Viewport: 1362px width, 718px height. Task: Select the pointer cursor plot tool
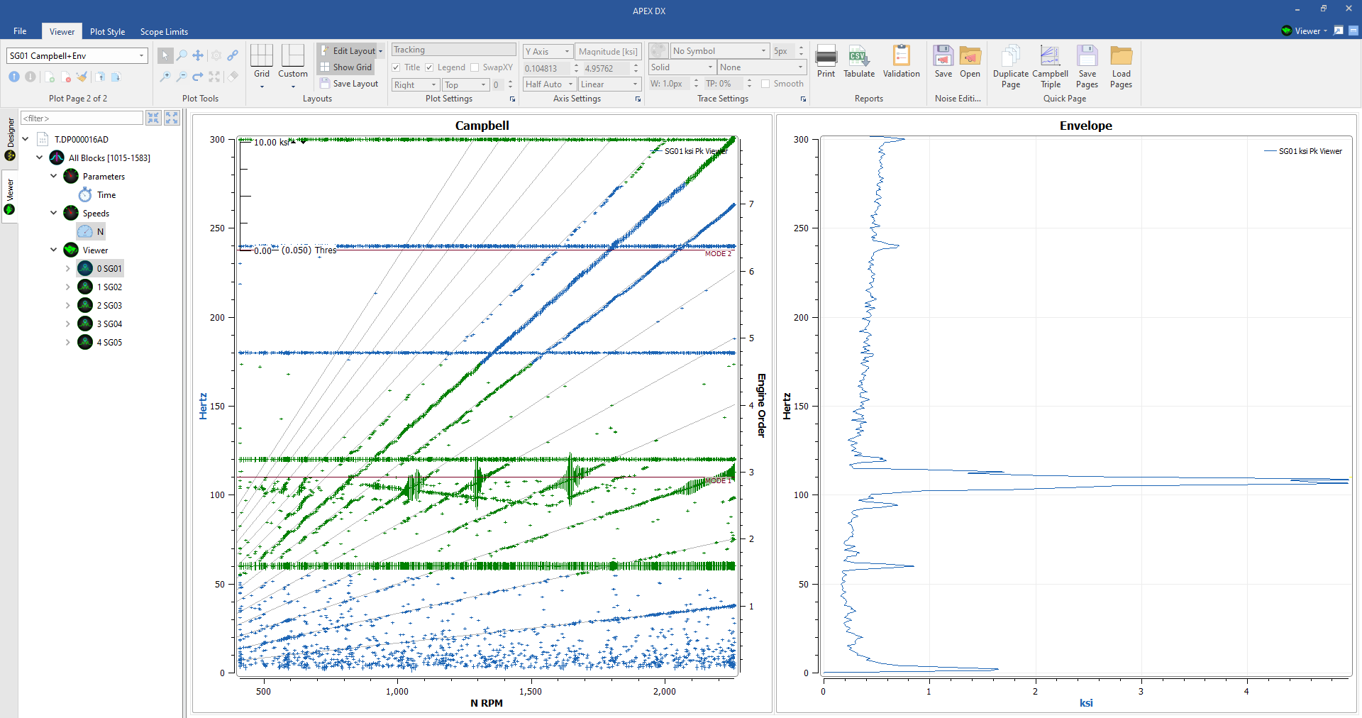tap(165, 55)
